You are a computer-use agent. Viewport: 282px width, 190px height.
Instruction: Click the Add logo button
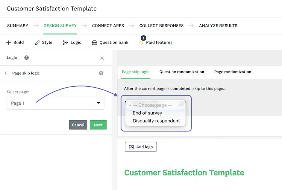pos(141,147)
